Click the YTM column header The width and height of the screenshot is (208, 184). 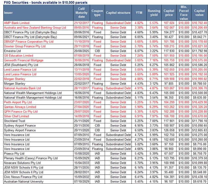click(139, 13)
